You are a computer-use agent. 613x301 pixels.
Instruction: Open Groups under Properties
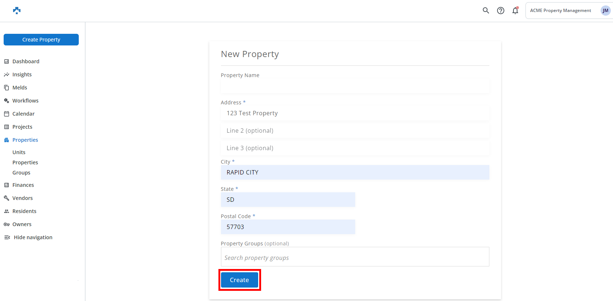(22, 173)
